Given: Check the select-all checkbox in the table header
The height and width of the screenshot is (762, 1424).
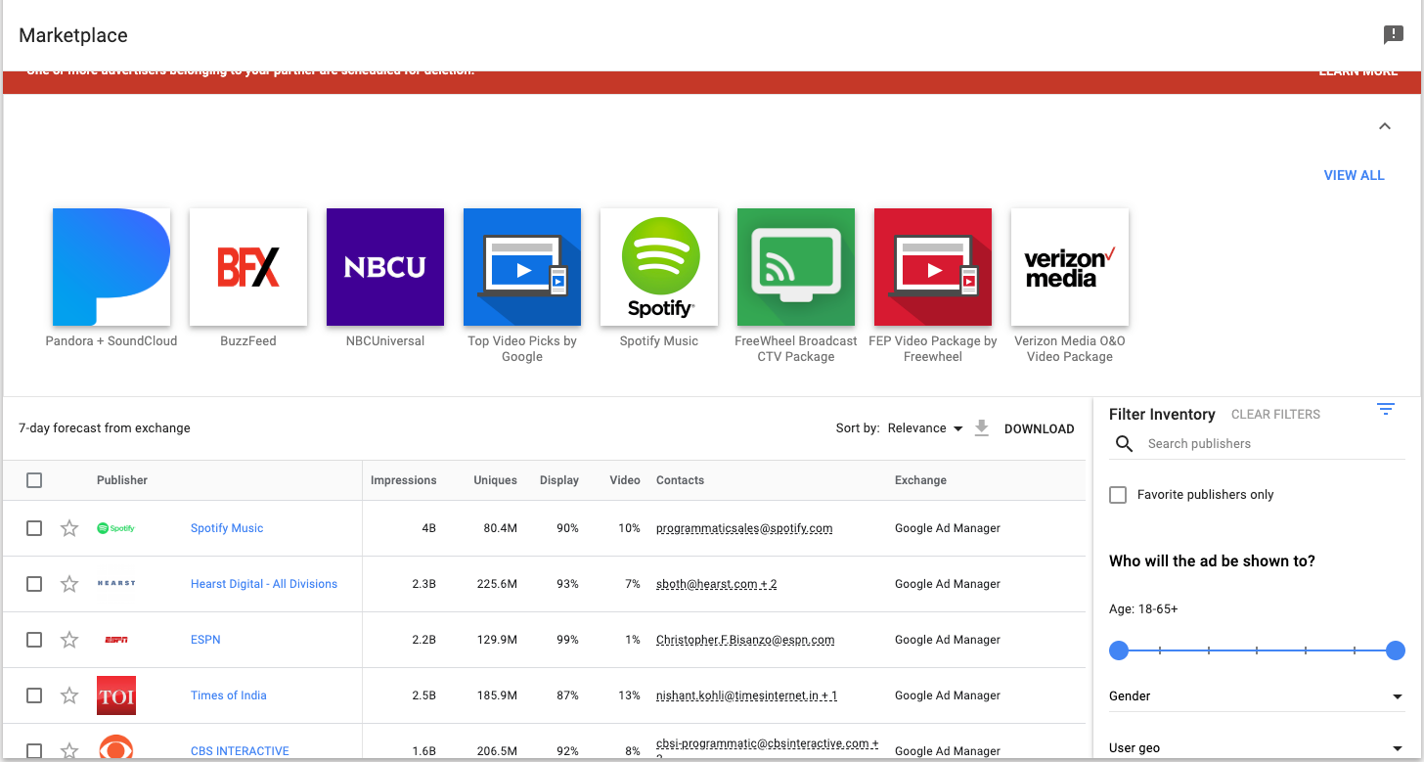Looking at the screenshot, I should 34,480.
